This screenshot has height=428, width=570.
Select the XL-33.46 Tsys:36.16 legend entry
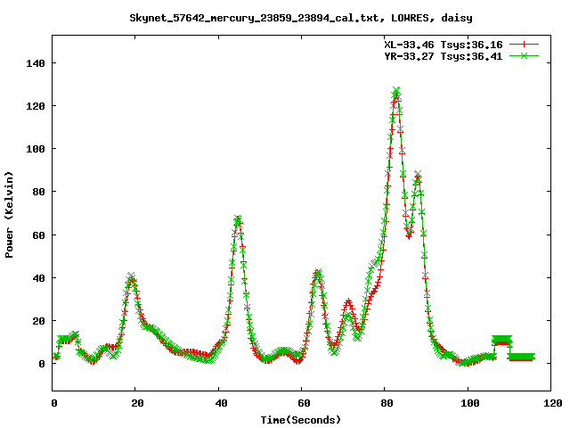pos(444,45)
